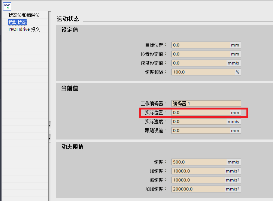
Task: Click the 跟随误差 value field
Action: tap(206, 130)
